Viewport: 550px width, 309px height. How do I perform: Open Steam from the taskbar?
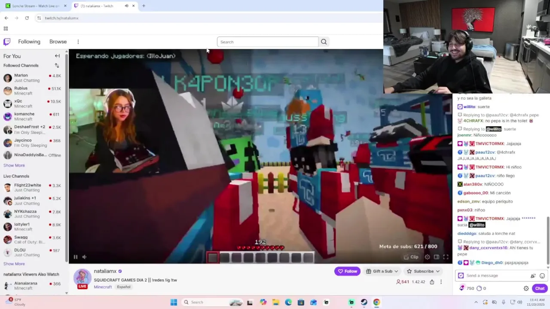click(364, 302)
